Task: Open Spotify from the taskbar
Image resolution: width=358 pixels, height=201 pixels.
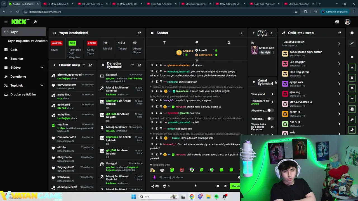Action: pos(216,197)
